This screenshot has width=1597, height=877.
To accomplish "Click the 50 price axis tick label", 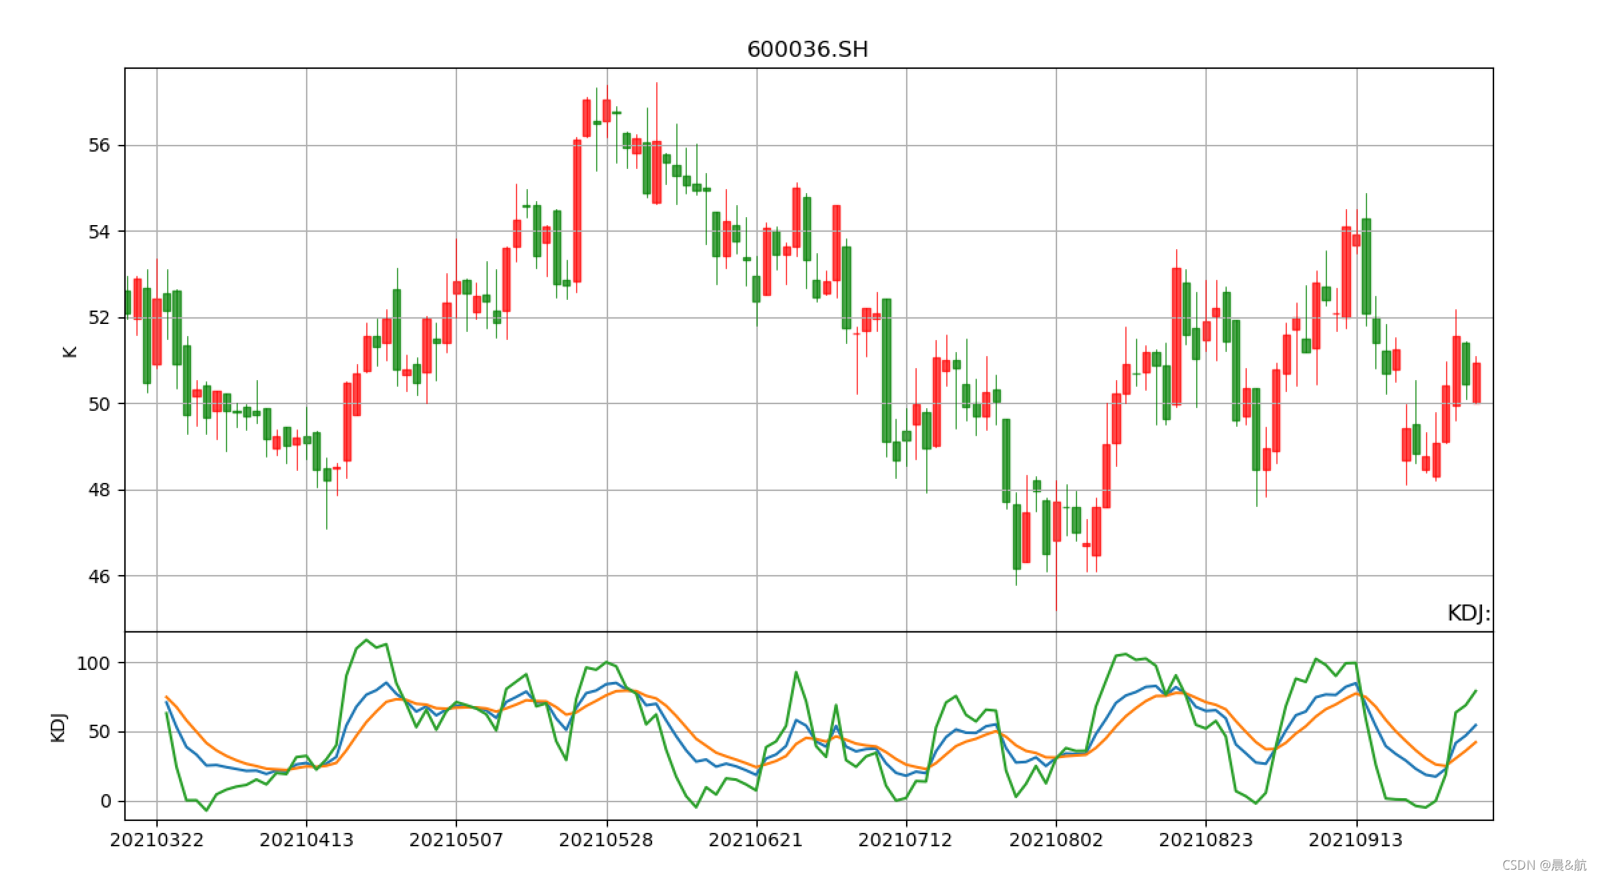I will point(99,404).
